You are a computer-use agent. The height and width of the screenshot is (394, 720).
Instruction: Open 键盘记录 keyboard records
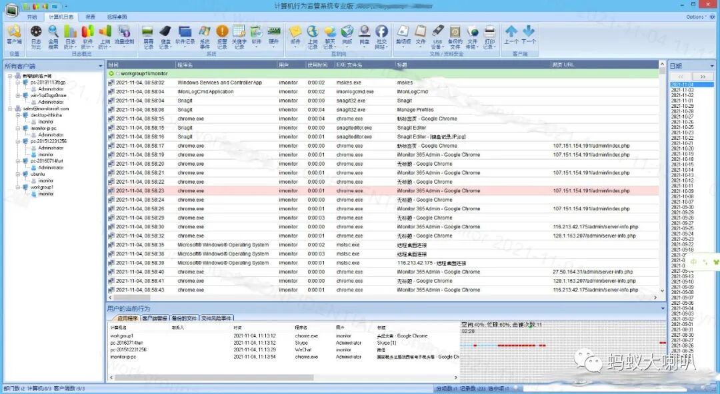165,37
